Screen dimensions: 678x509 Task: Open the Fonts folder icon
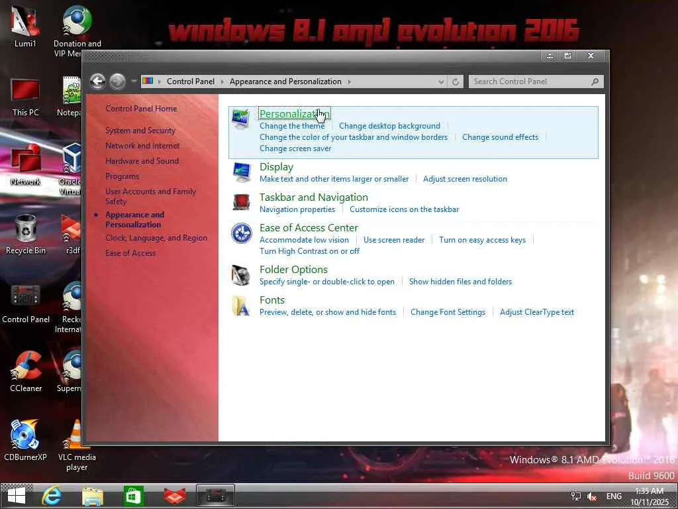(x=241, y=306)
